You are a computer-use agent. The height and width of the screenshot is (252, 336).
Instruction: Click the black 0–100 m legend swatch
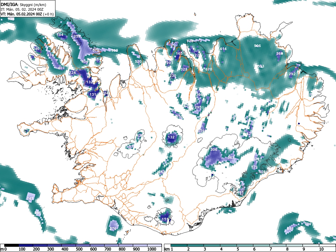click(11, 245)
